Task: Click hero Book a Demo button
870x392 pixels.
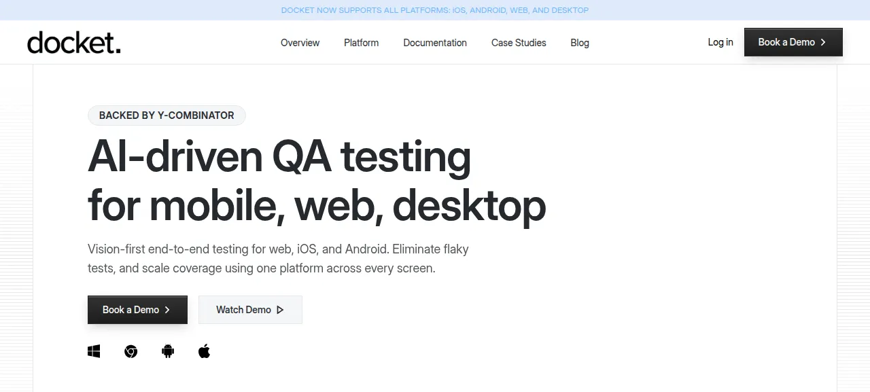Action: click(x=137, y=310)
